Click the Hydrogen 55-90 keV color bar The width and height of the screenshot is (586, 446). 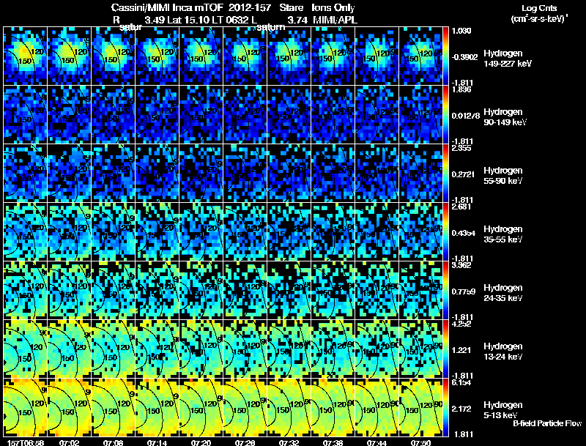coord(445,173)
